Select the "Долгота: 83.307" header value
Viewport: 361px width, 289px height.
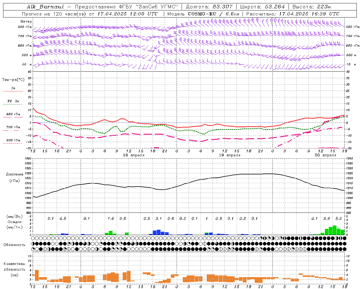click(209, 7)
